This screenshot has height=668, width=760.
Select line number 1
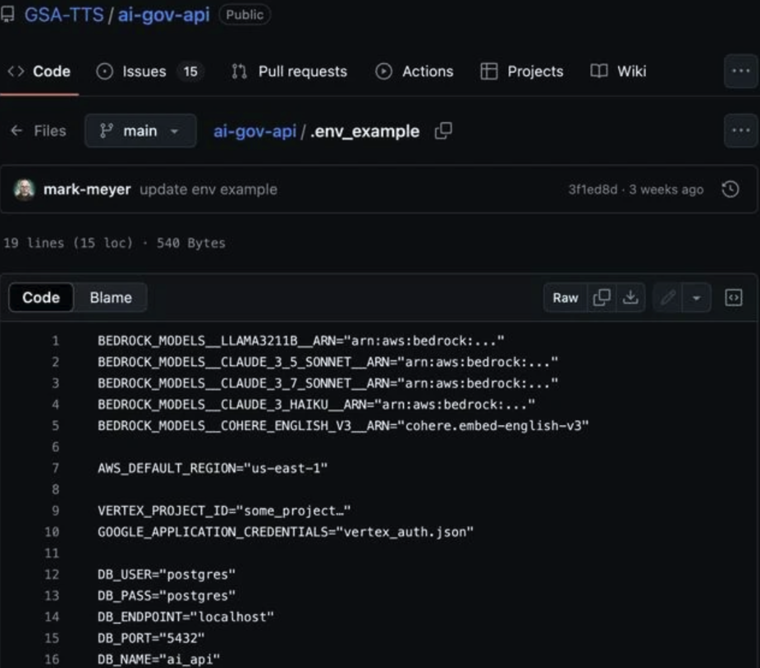point(55,341)
